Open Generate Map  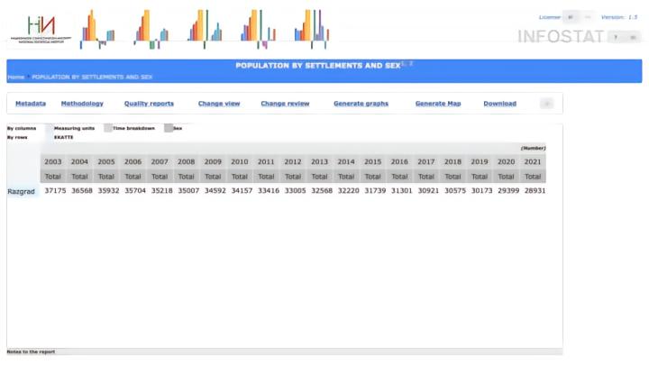(438, 104)
